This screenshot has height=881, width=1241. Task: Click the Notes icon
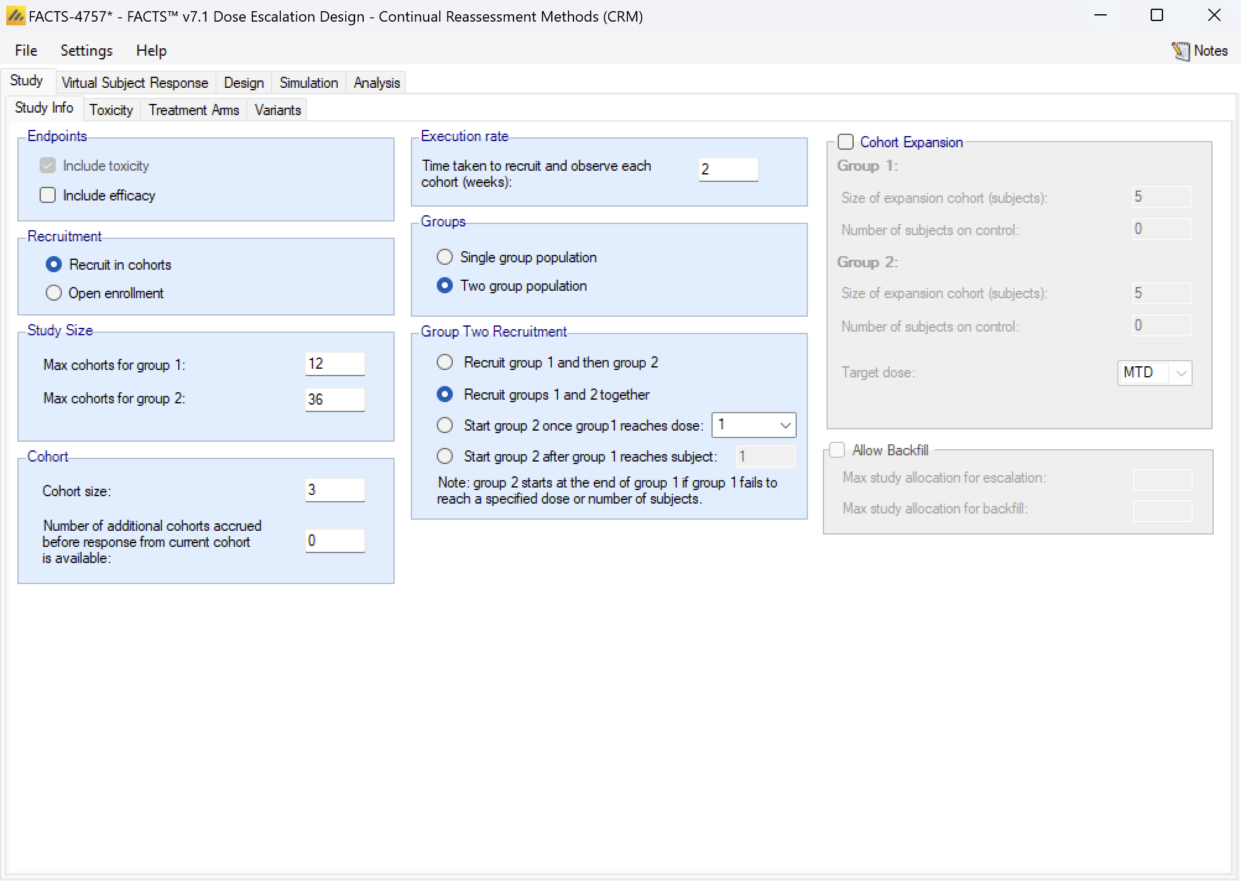pos(1180,51)
